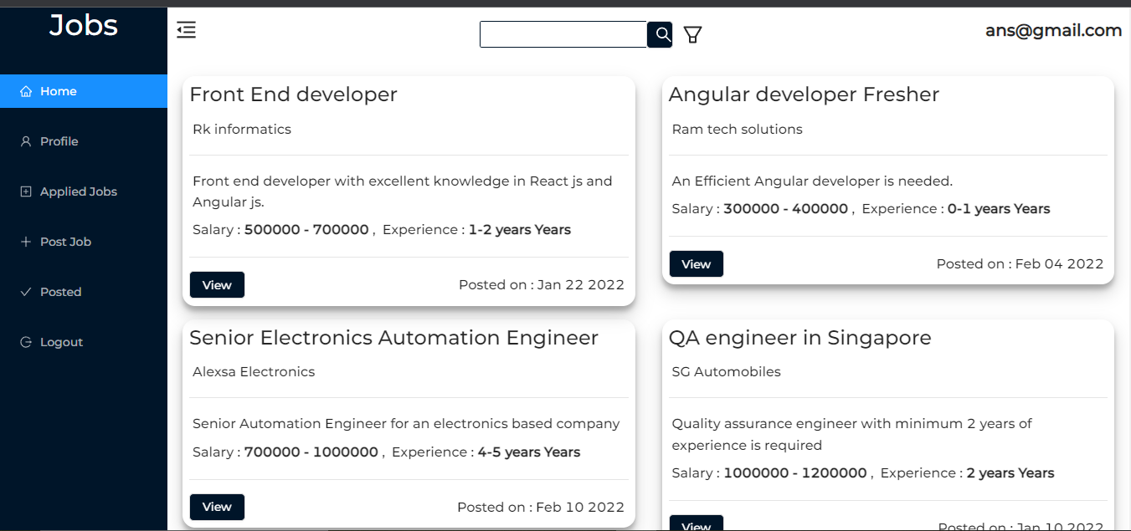Click Posted on : Feb 04 2022
Viewport: 1131px width, 531px height.
1020,264
